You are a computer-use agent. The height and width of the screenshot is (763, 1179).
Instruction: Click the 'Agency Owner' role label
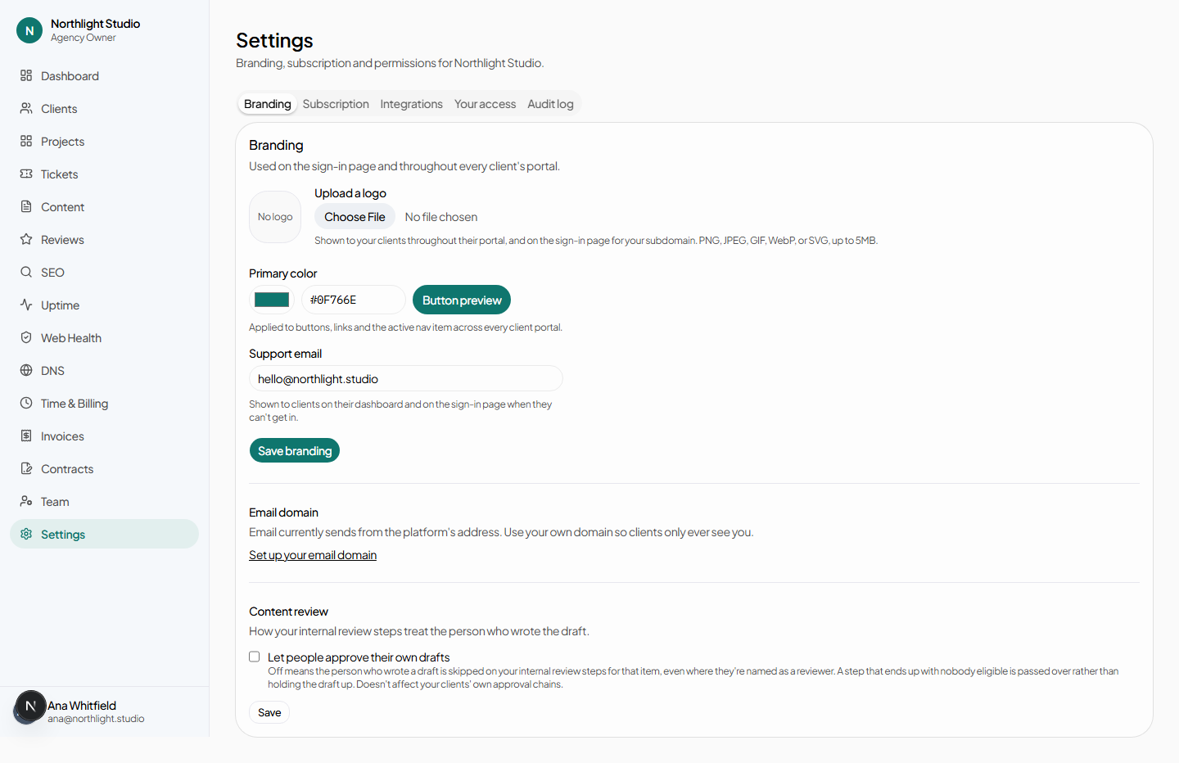[84, 38]
